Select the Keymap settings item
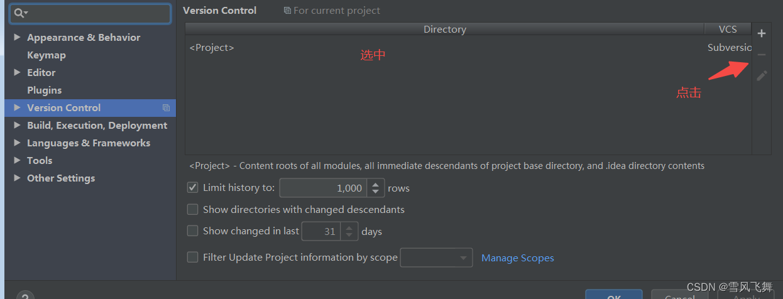Viewport: 783px width, 299px height. [47, 55]
